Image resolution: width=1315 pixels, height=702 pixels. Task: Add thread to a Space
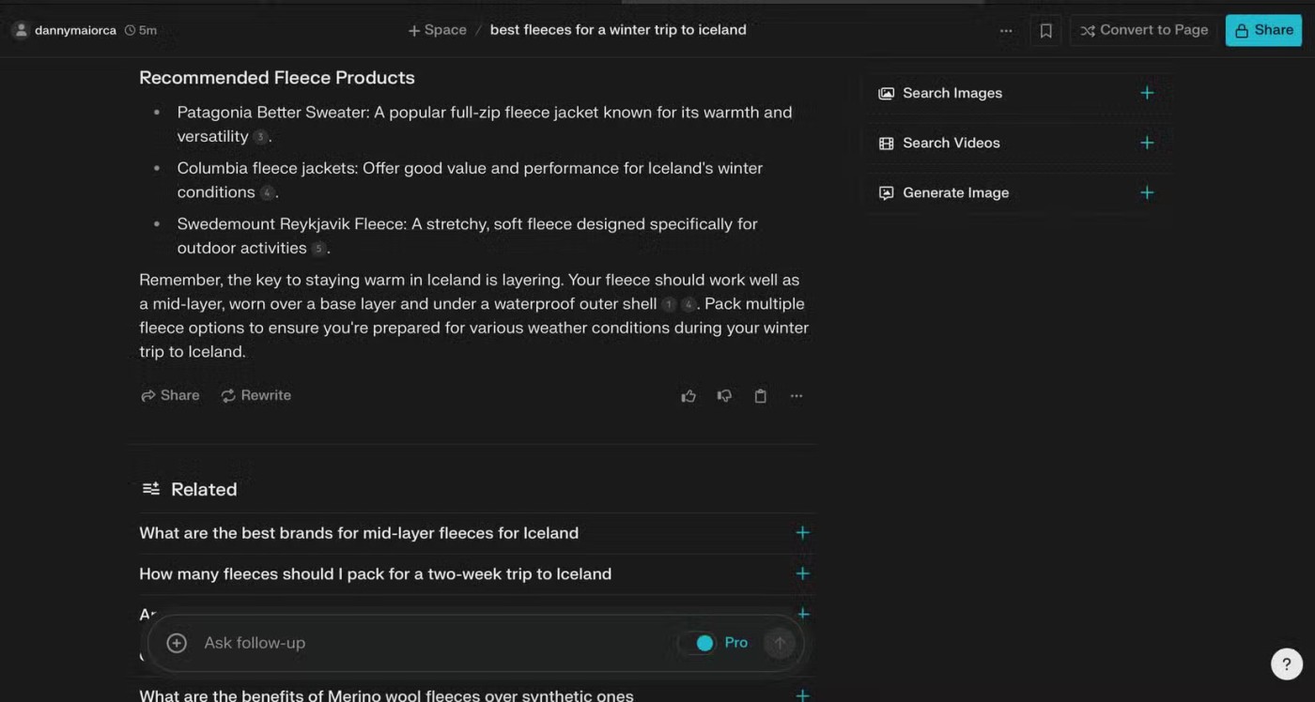438,30
